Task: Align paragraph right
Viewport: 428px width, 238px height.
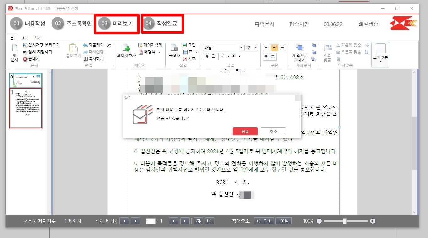Action: (x=282, y=47)
